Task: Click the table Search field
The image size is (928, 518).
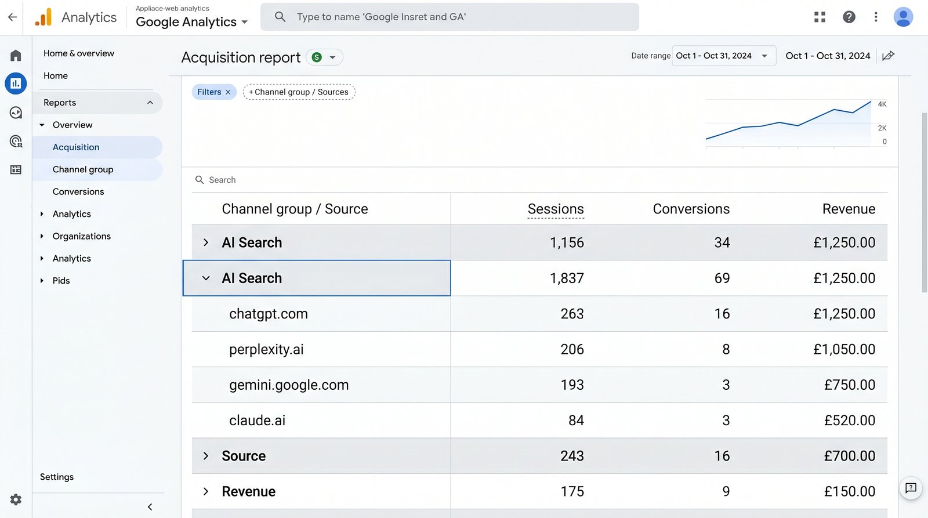Action: [x=539, y=180]
